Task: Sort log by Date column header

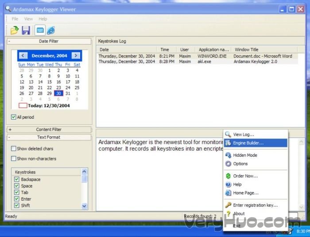Action: point(127,50)
